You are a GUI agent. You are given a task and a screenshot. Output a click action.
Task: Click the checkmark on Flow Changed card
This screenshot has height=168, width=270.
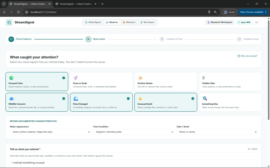point(128,99)
